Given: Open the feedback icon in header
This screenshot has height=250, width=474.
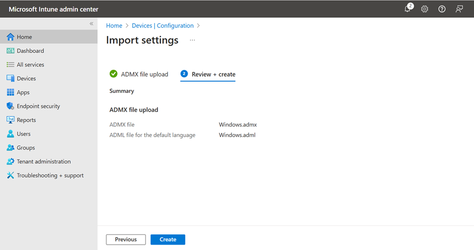Looking at the screenshot, I should pyautogui.click(x=459, y=9).
